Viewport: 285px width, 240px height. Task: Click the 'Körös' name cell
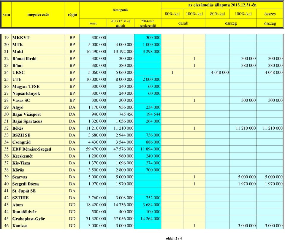point(38,170)
